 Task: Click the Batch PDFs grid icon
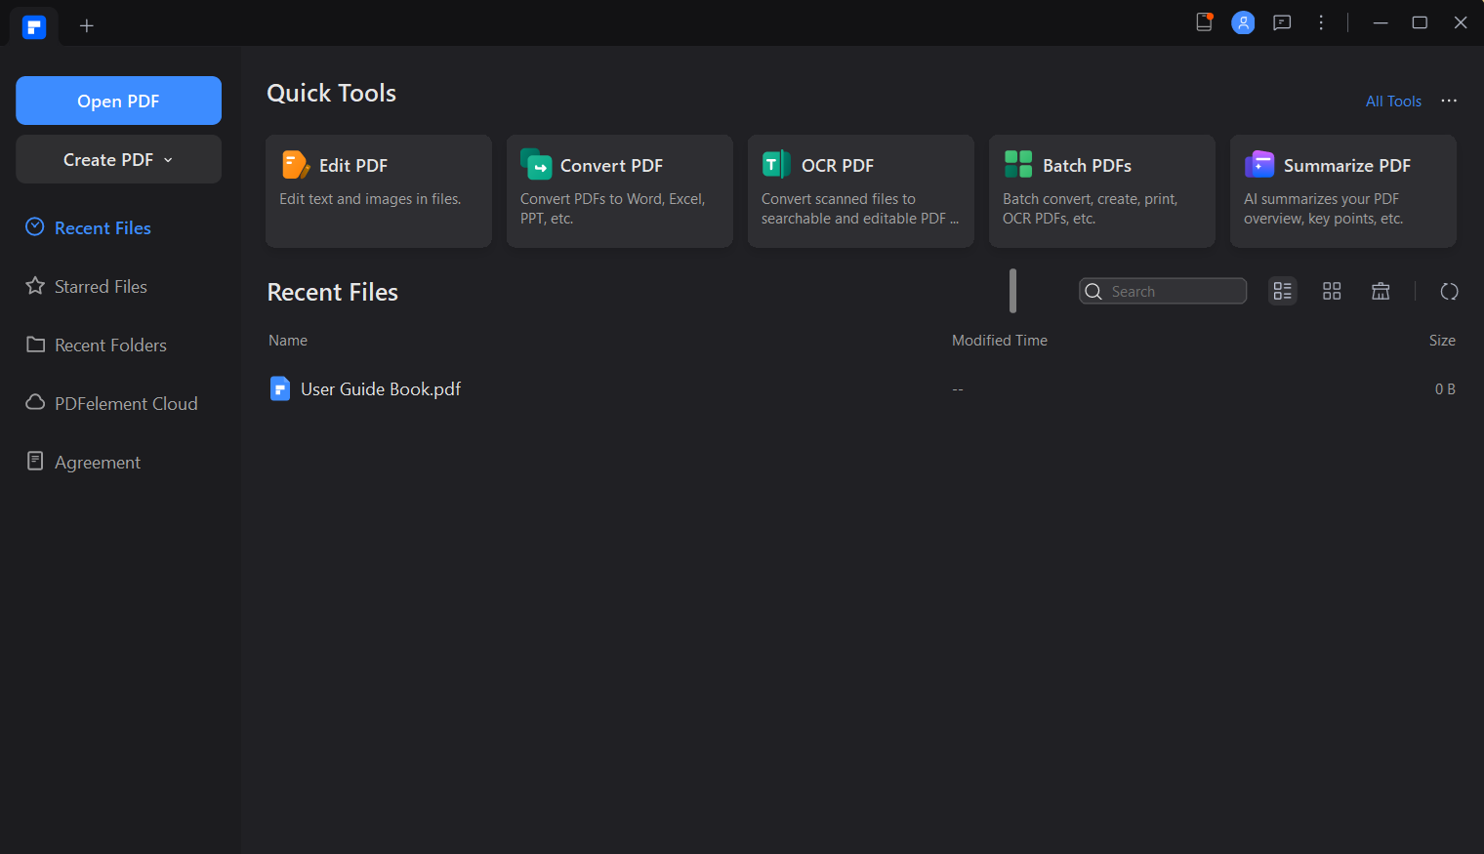[1018, 164]
